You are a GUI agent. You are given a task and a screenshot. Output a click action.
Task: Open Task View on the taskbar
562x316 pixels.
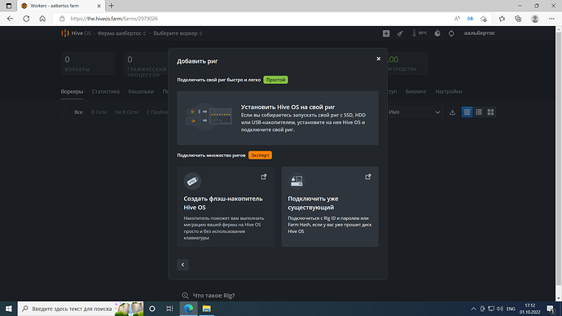pos(169,309)
